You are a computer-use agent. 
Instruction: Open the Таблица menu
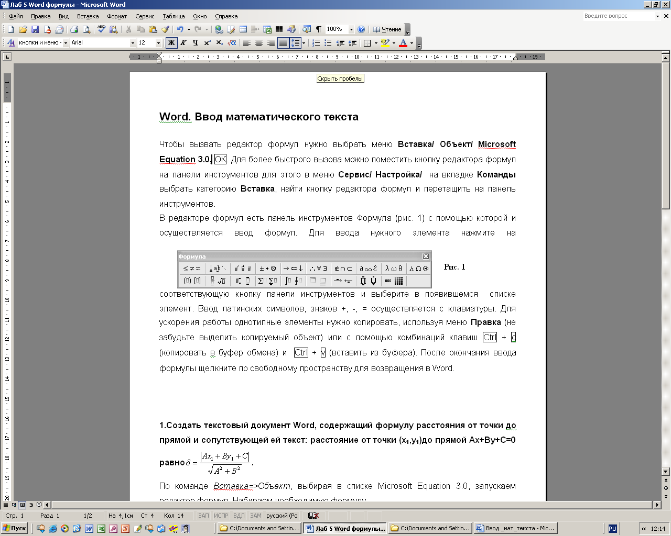tap(174, 16)
